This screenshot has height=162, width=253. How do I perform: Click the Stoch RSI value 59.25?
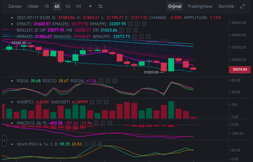point(65,144)
